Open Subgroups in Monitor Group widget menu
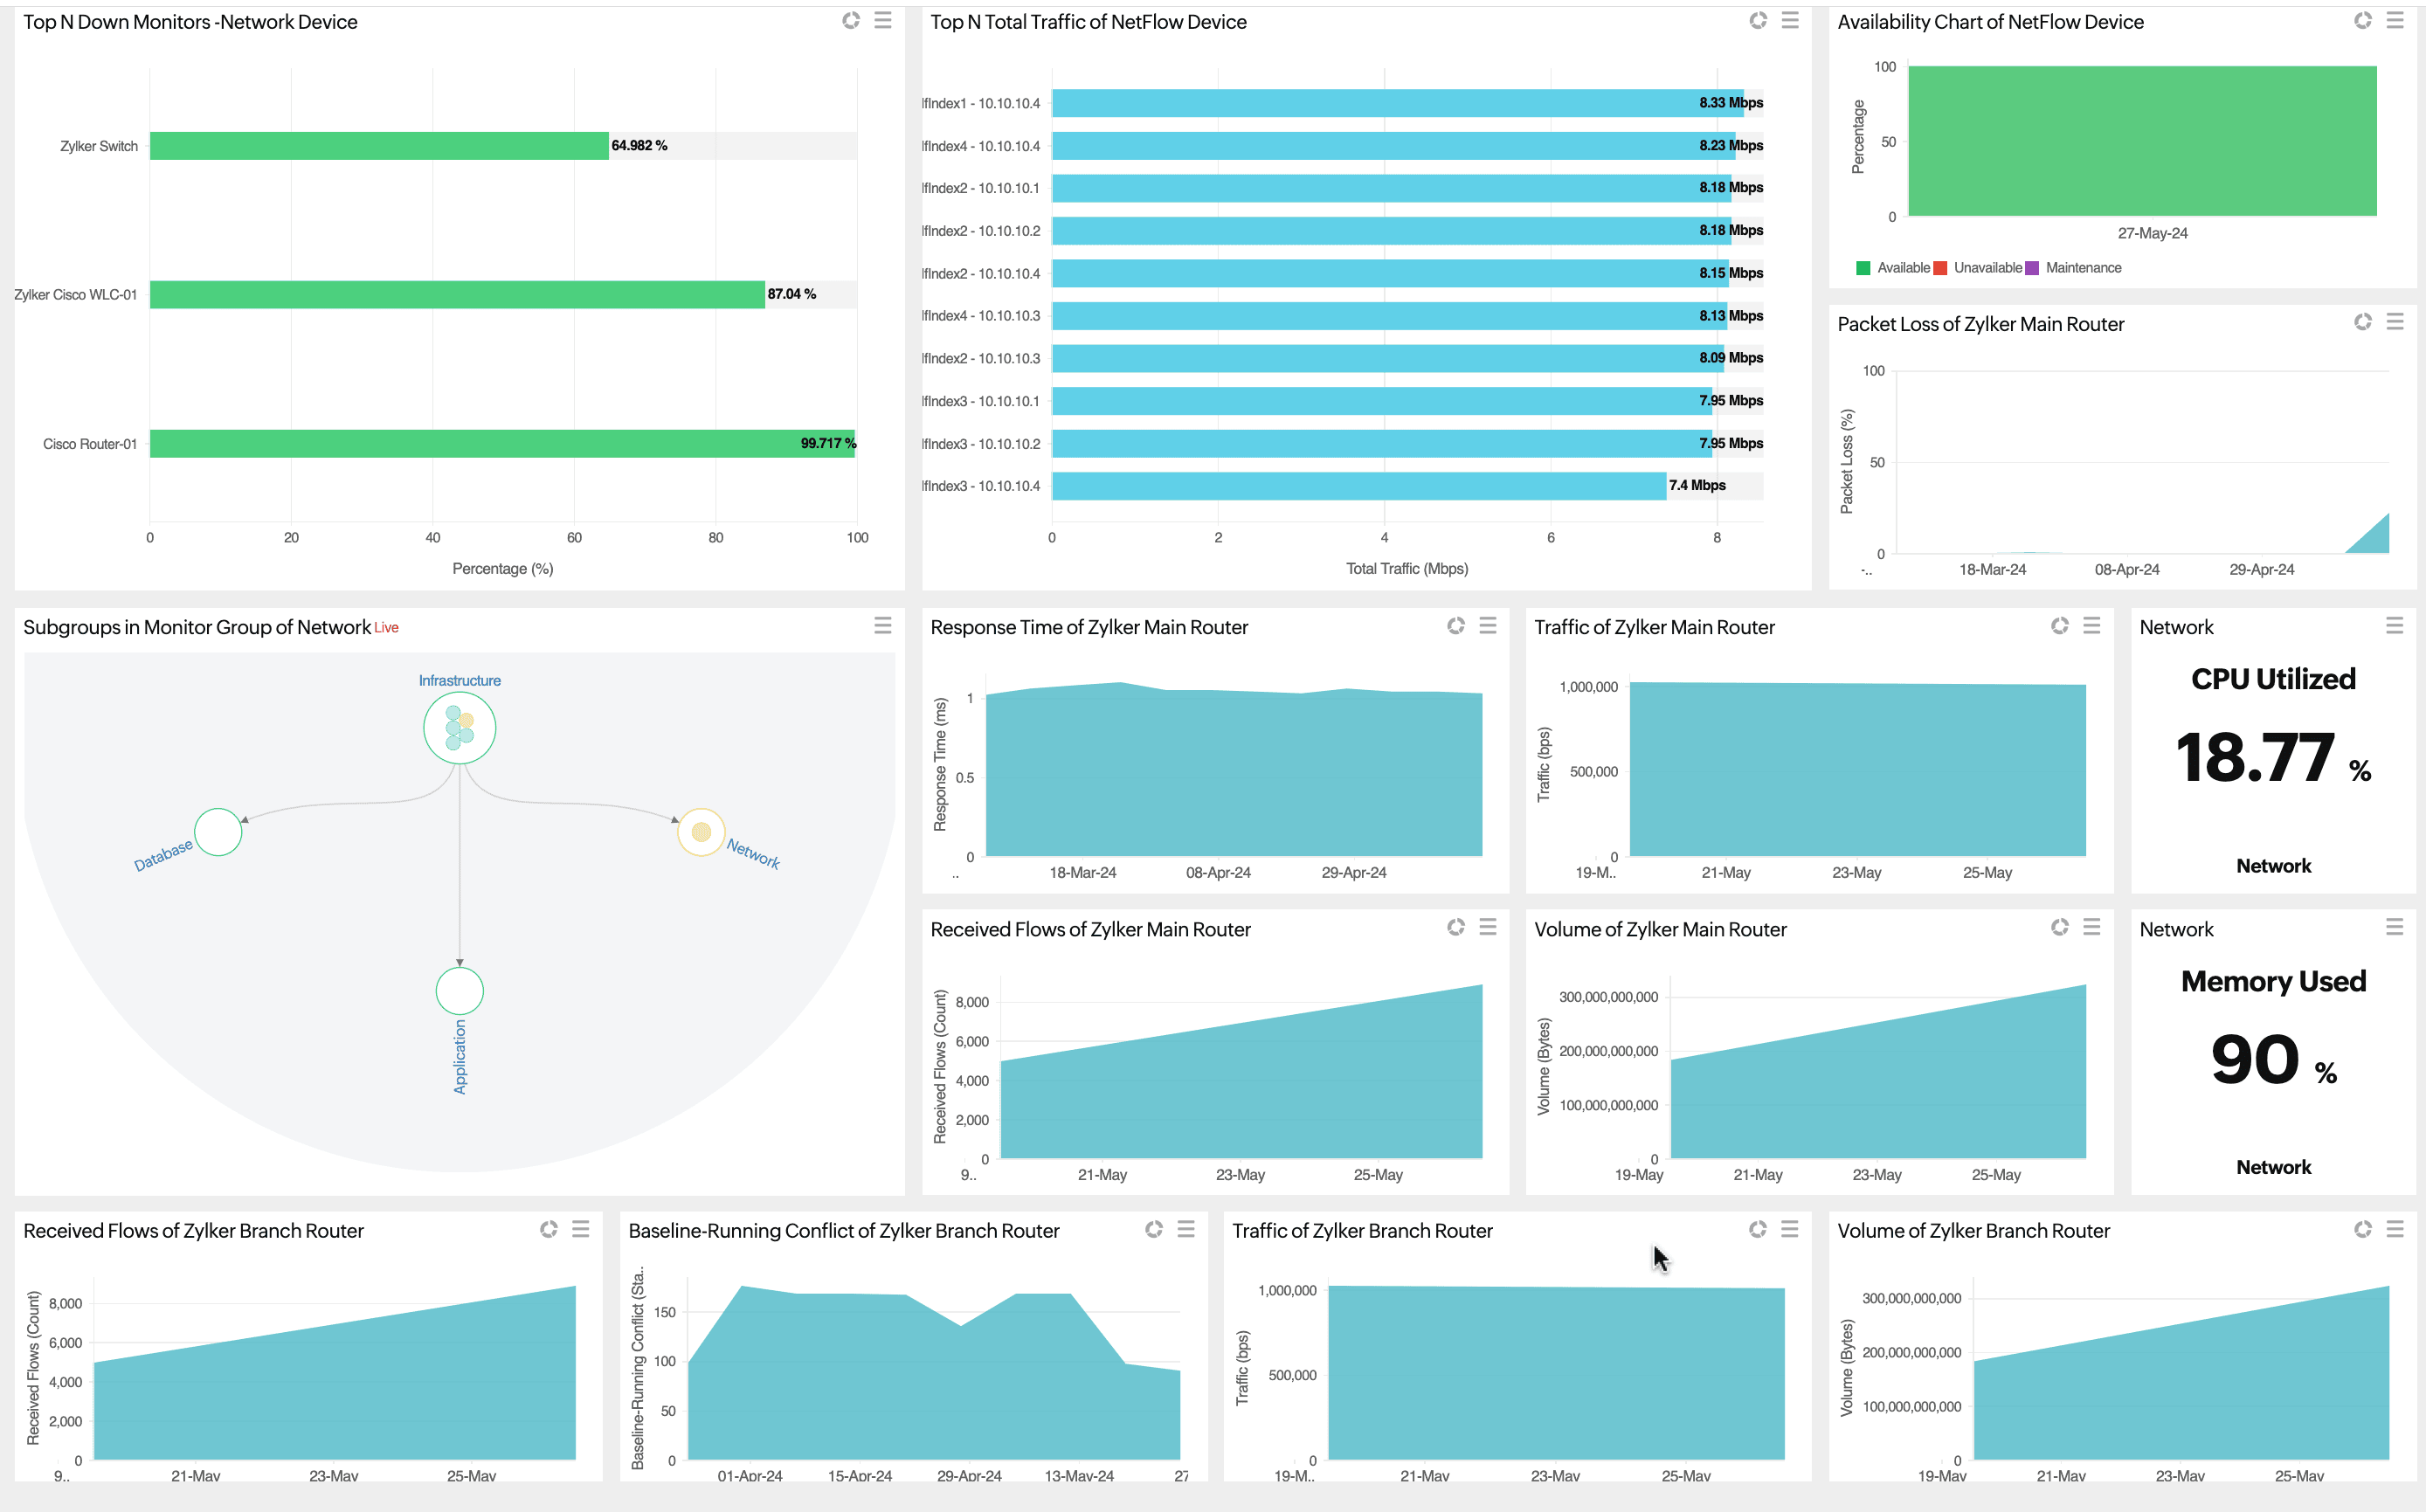This screenshot has height=1512, width=2426. click(882, 625)
